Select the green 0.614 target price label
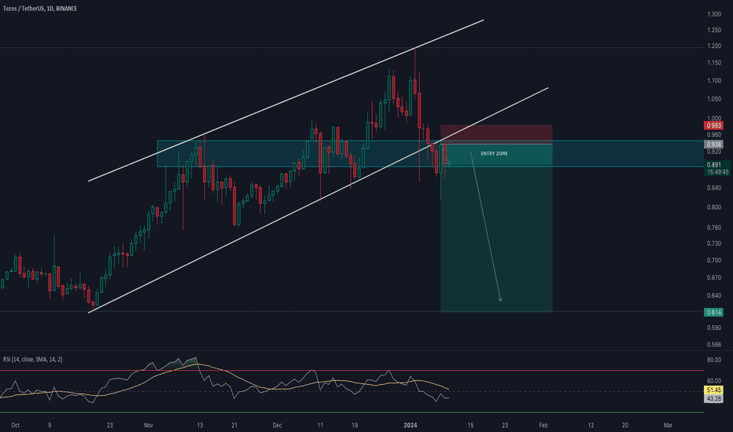Viewport: 733px width, 432px height. 713,312
